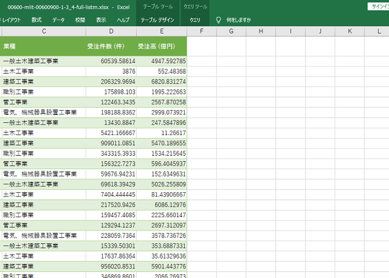Click the cell containing 198188.8362
This screenshot has width=389, height=278.
tap(111, 112)
